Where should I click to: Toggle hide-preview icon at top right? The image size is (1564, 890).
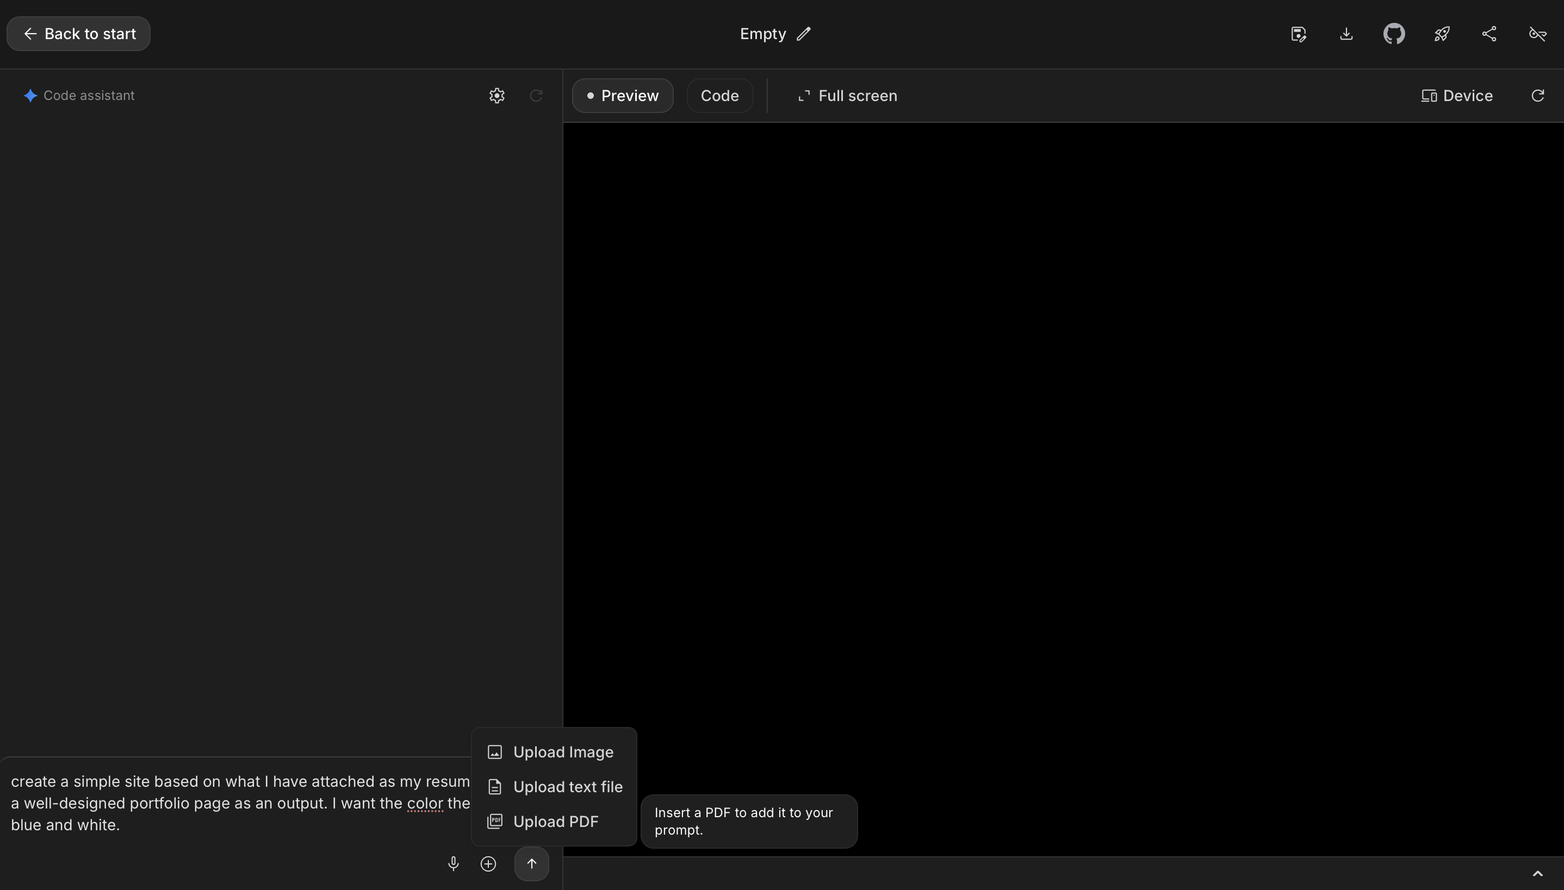[x=1537, y=34]
